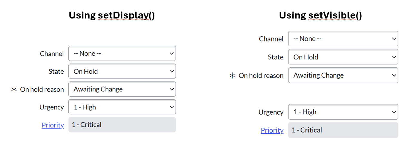
Task: Click read-only Priority field in setDisplay() form
Action: tap(122, 125)
